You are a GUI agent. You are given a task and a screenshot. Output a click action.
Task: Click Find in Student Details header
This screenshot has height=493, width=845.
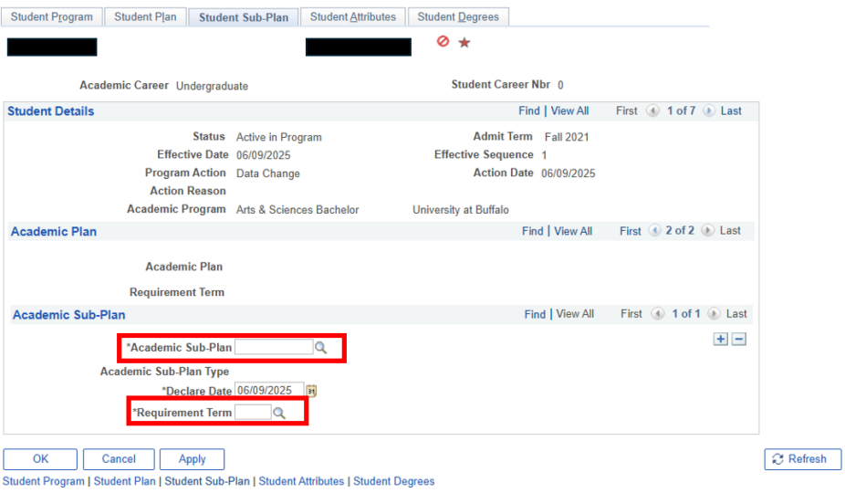(x=529, y=111)
